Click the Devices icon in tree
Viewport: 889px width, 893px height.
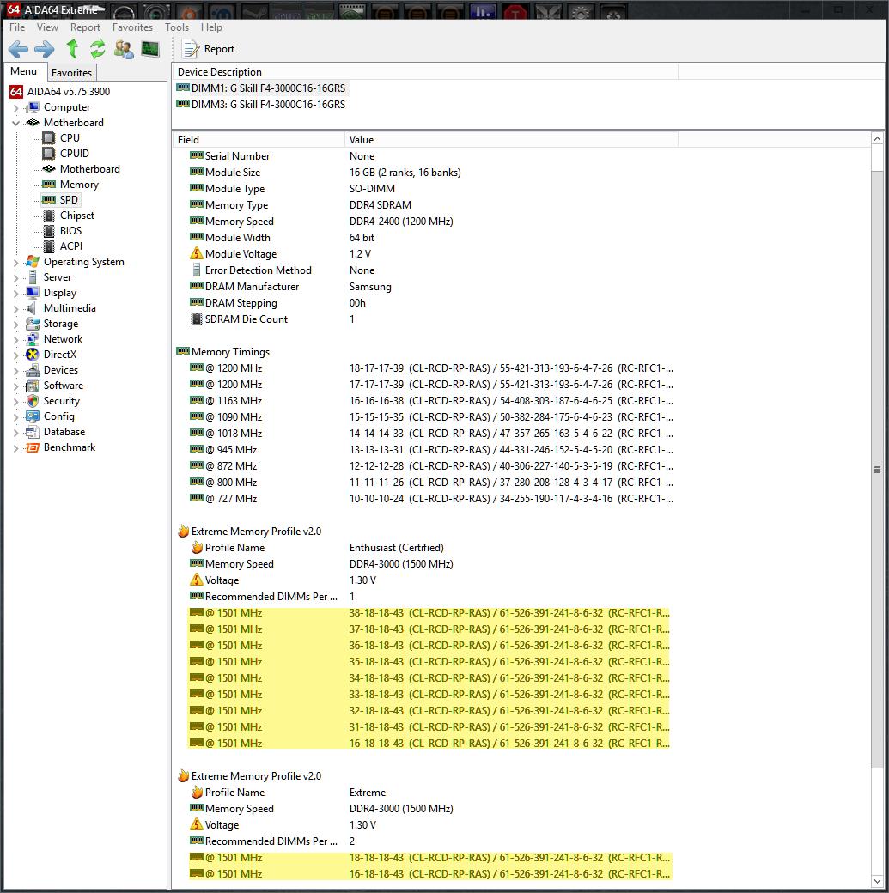coord(33,369)
